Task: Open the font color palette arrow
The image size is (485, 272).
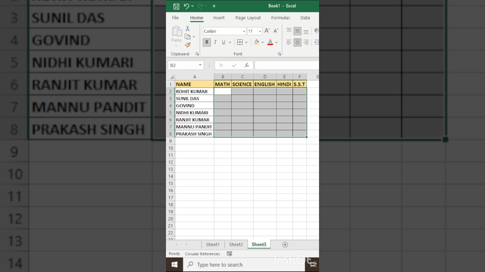Action: (277, 42)
